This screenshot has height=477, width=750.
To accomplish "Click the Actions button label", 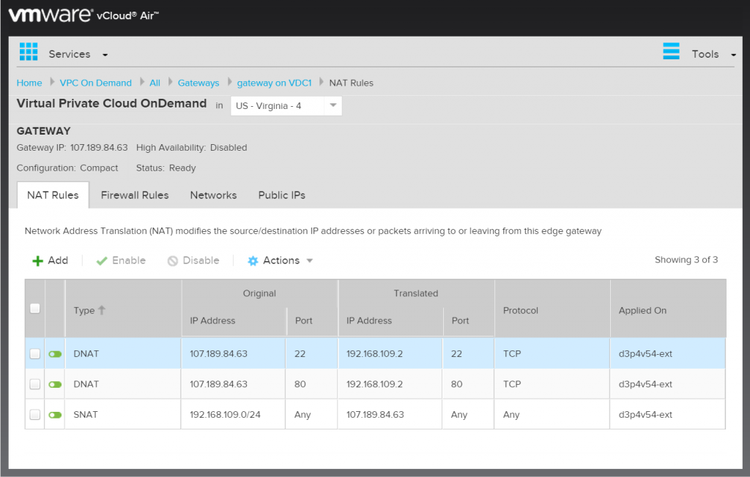I will 281,260.
